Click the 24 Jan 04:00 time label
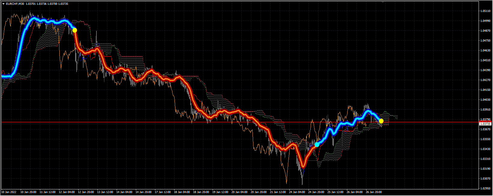The width and height of the screenshot is (493, 196). point(297,192)
